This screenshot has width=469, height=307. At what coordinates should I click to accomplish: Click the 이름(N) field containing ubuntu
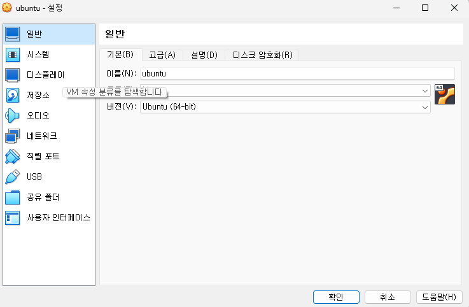pos(297,74)
